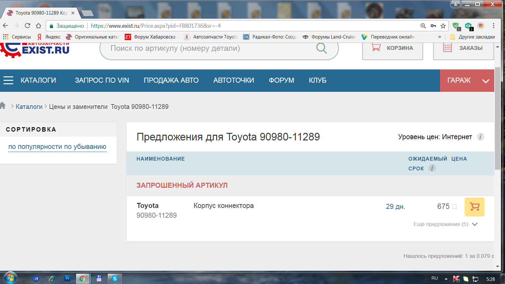Click the НАИМЕНОВАНИЕ column header
Viewport: 505px width, 284px height.
pyautogui.click(x=161, y=159)
